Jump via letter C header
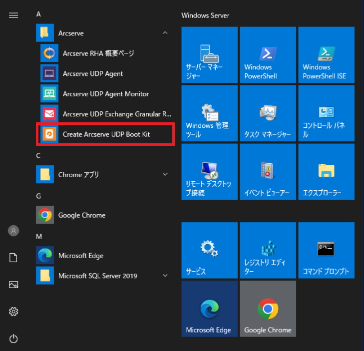The width and height of the screenshot is (364, 351). pyautogui.click(x=38, y=156)
